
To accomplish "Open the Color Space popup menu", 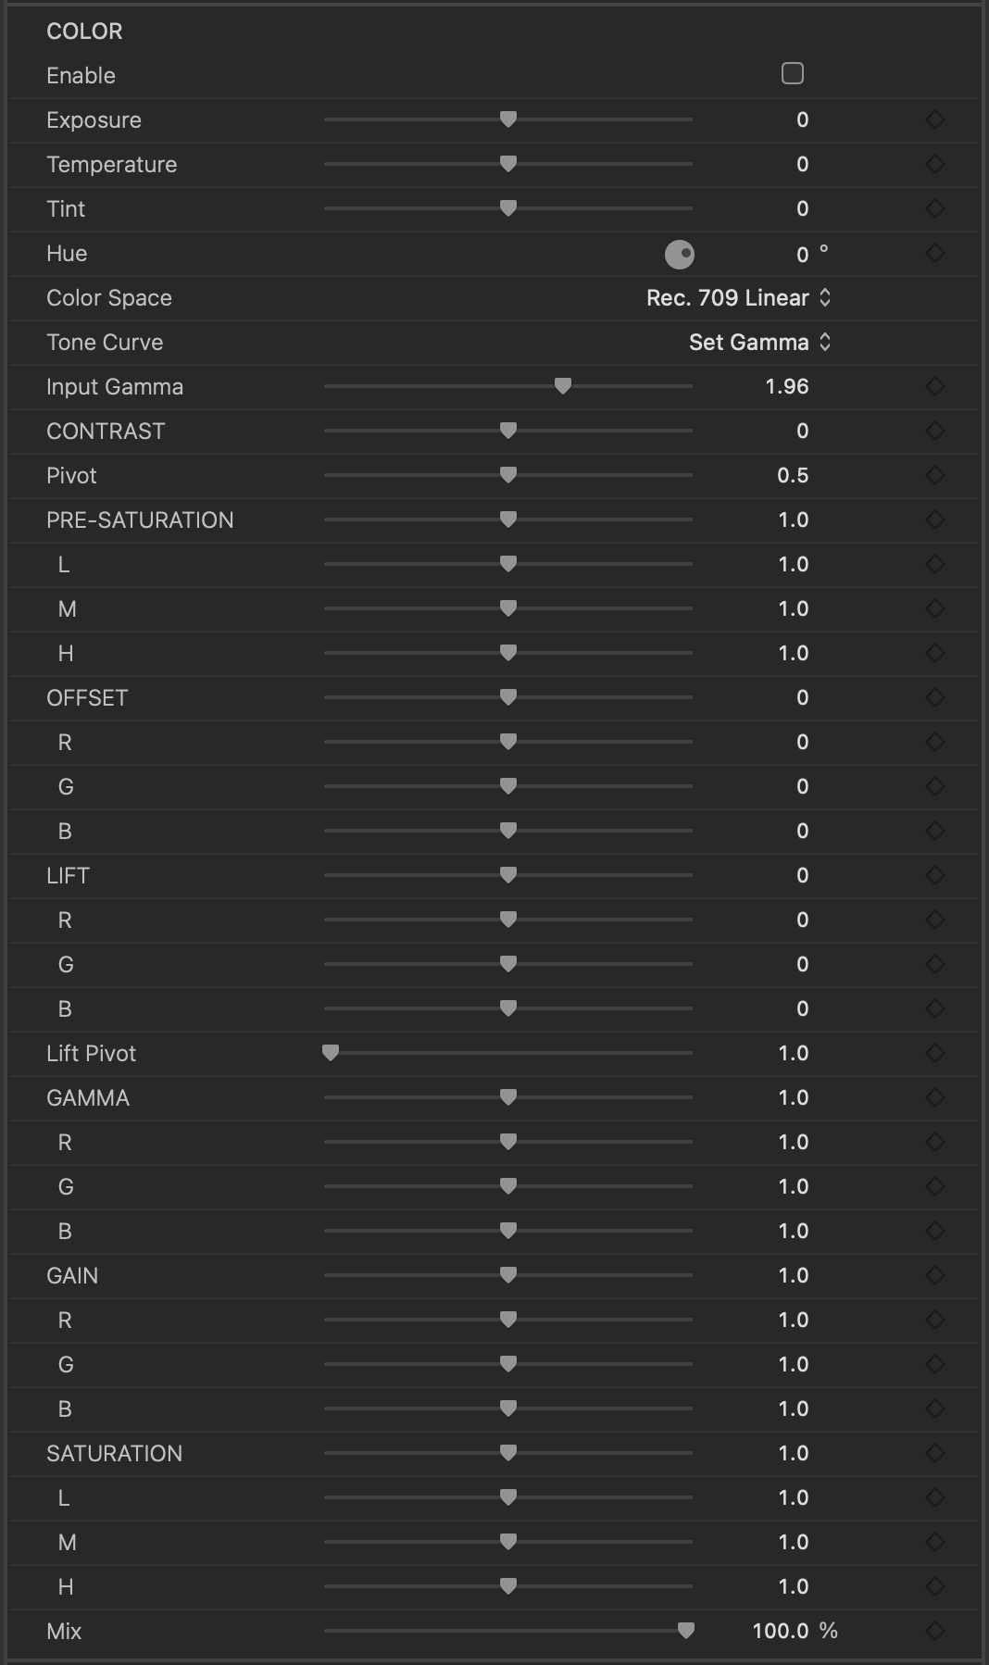I will coord(739,297).
